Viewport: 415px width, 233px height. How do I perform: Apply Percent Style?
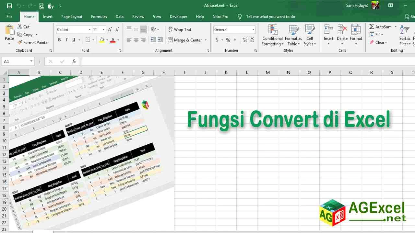point(228,40)
